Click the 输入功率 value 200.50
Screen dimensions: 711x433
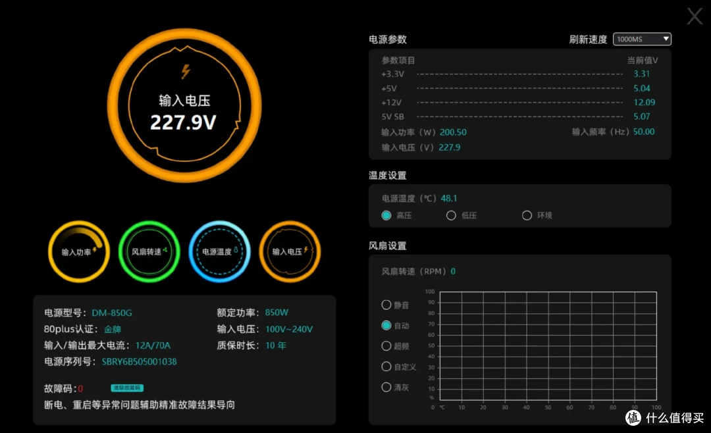pyautogui.click(x=453, y=132)
